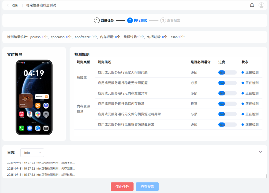This screenshot has height=193, width=269.
Task: Click the blue 查看报告 button
Action: (x=147, y=187)
